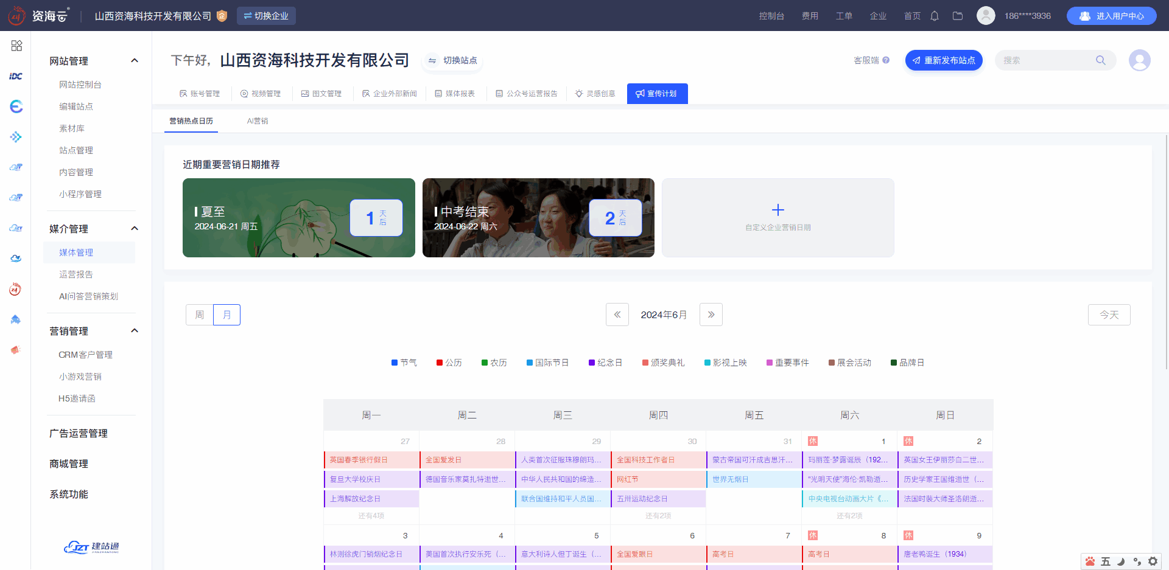Screen dimensions: 1169x570
Task: Click the plus icon to add custom date
Action: (778, 210)
